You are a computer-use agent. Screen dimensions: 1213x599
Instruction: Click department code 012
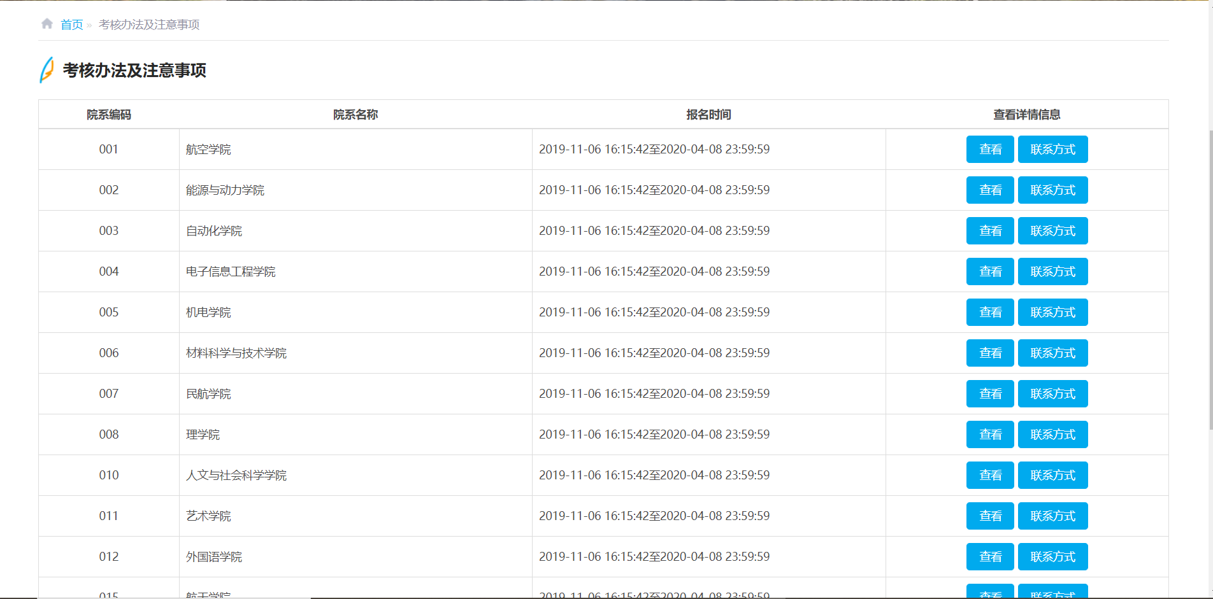pos(109,556)
